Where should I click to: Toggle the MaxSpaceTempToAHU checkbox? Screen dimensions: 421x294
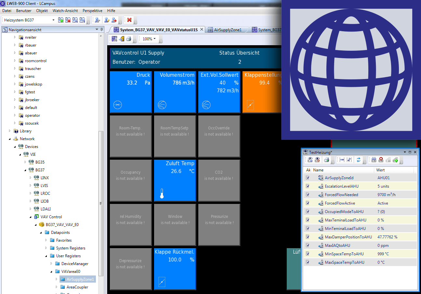pos(308,262)
